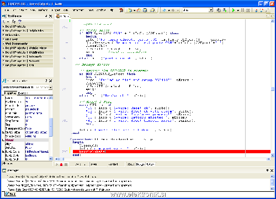Click the Delphi helmet icon in toolbar
276x199 pixels.
tap(121, 10)
